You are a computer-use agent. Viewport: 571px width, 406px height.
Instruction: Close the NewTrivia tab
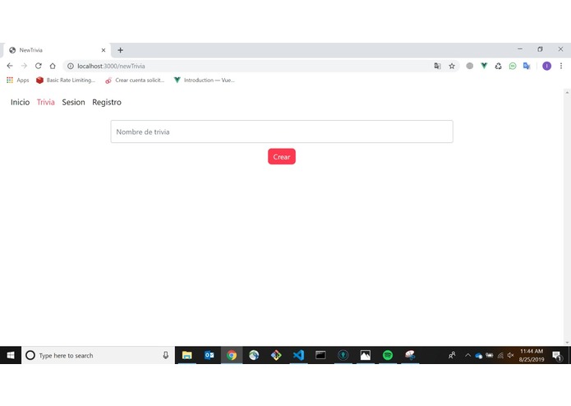(104, 50)
